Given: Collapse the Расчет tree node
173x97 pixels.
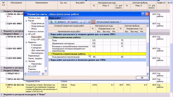Looking at the screenshot, I should tap(26, 21).
